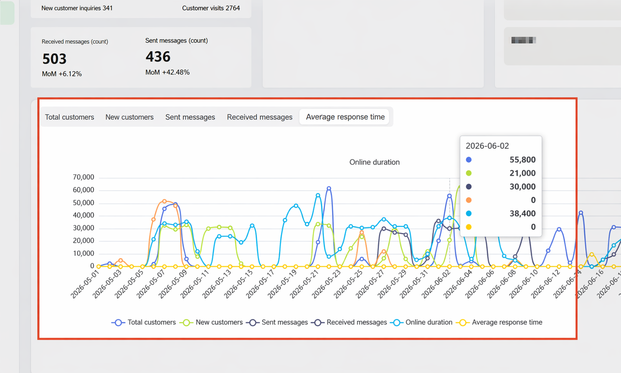Open the Sent messages tab
The image size is (621, 373).
[x=190, y=117]
